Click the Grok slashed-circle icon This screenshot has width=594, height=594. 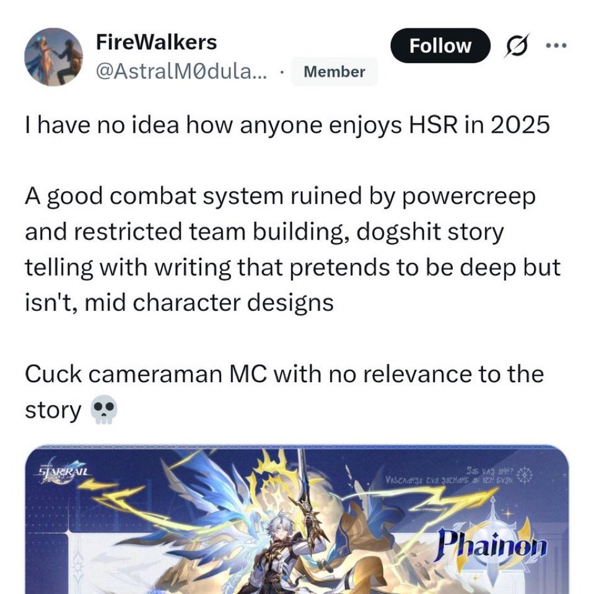tap(517, 45)
